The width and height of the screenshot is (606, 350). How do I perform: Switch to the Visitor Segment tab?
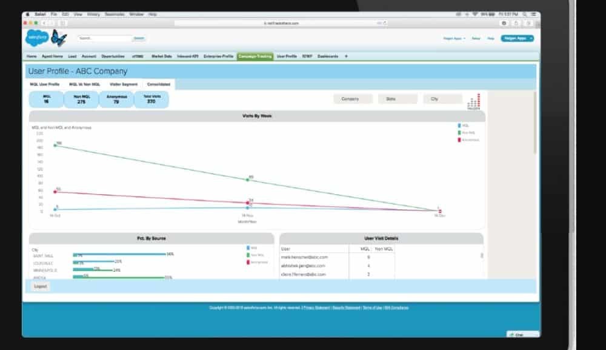coord(124,84)
